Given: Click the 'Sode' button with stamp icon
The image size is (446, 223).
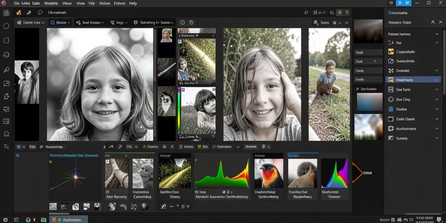Looking at the screenshot, I should pos(321,23).
